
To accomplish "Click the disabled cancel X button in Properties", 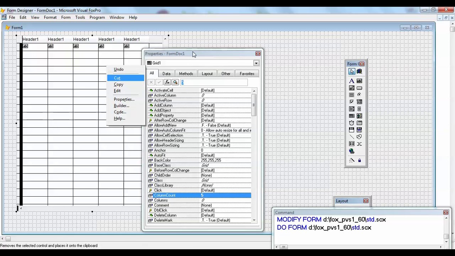I will [x=151, y=82].
